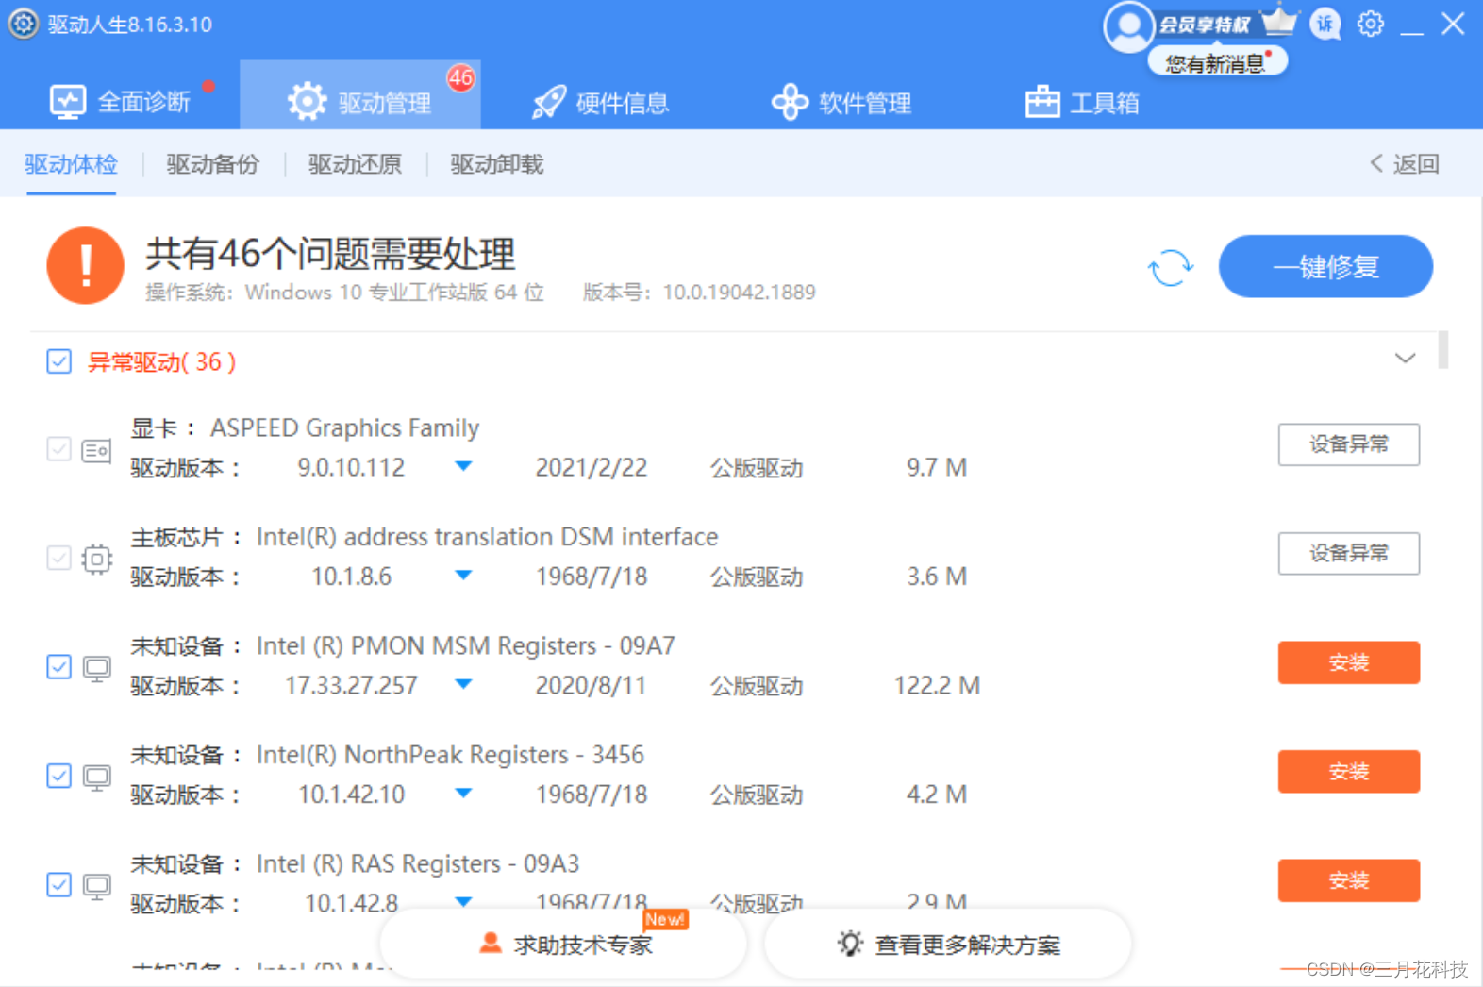Toggle checkbox for ASPEED Graphics Family
Image resolution: width=1483 pixels, height=987 pixels.
tap(58, 449)
